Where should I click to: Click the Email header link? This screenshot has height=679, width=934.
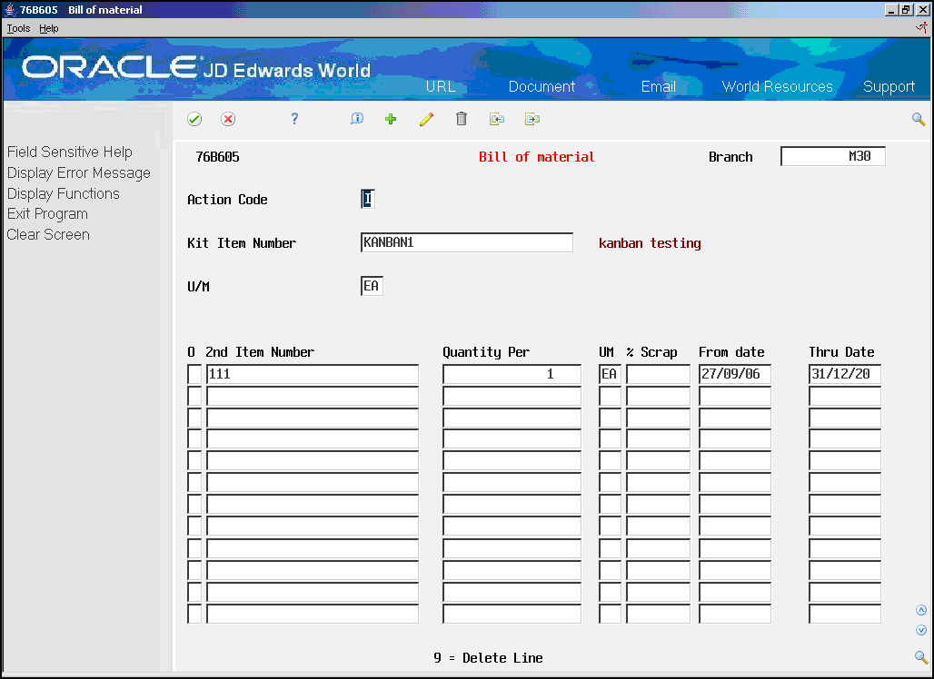pos(658,86)
